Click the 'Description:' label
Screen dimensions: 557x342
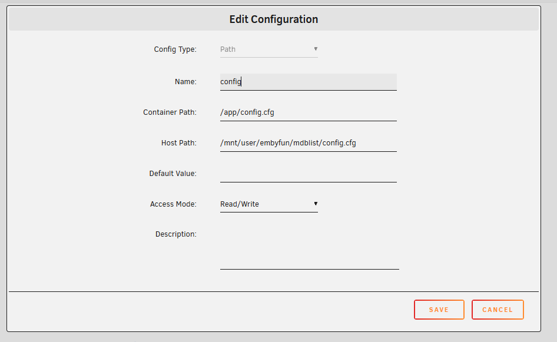pyautogui.click(x=175, y=234)
